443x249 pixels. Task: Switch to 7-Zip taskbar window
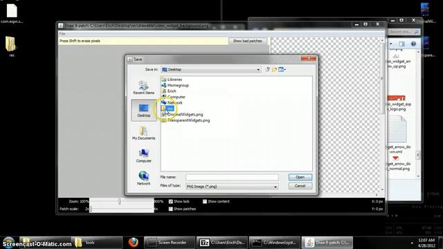click(221, 243)
